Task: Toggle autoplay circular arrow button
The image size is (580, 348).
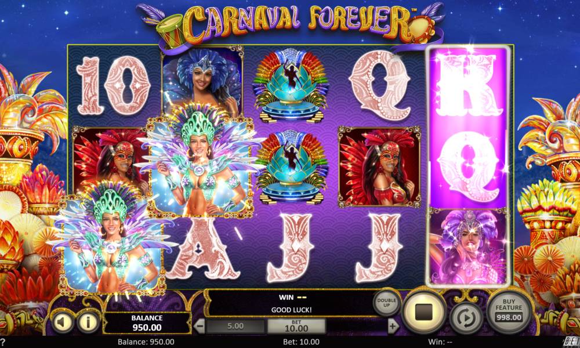Action: point(466,318)
